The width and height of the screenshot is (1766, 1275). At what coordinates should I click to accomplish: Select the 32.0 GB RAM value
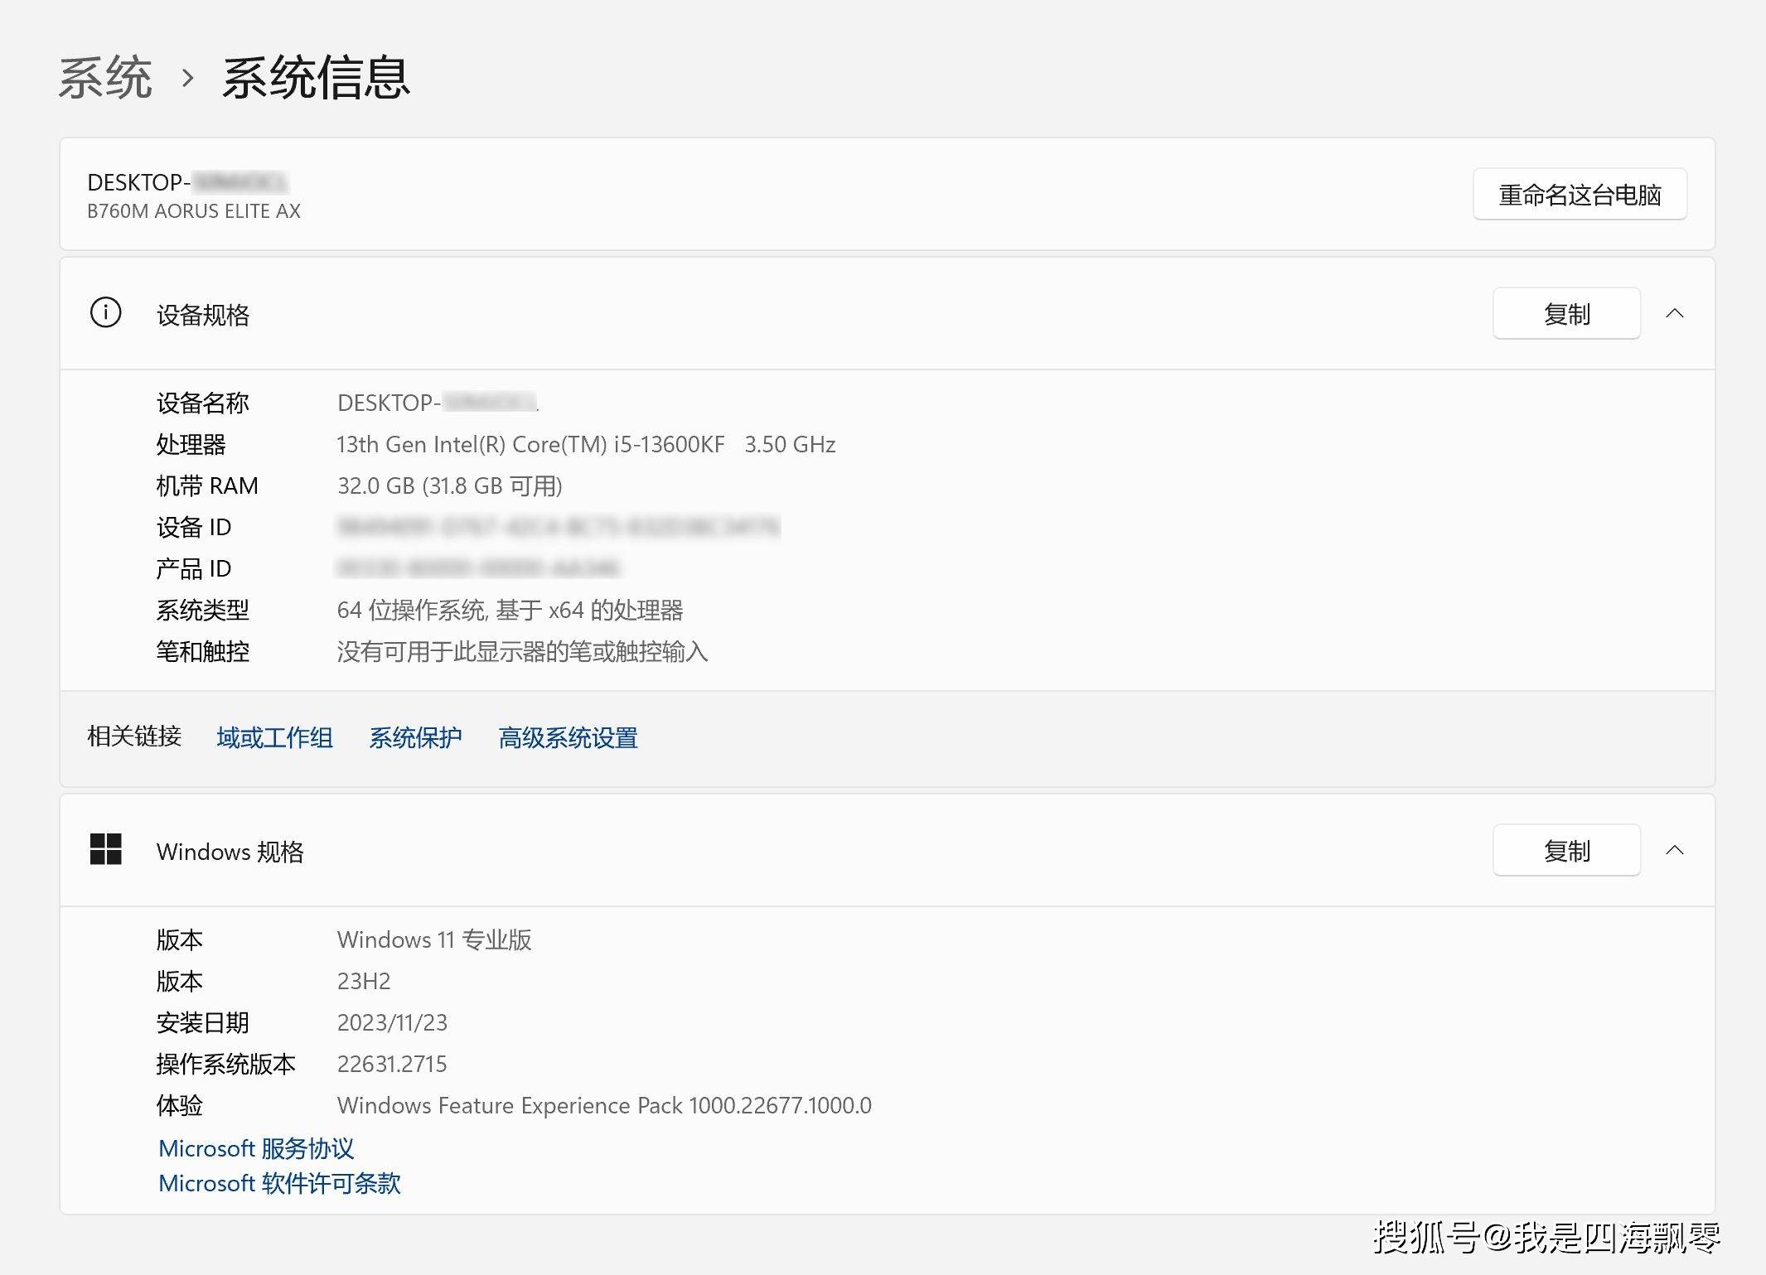point(449,486)
